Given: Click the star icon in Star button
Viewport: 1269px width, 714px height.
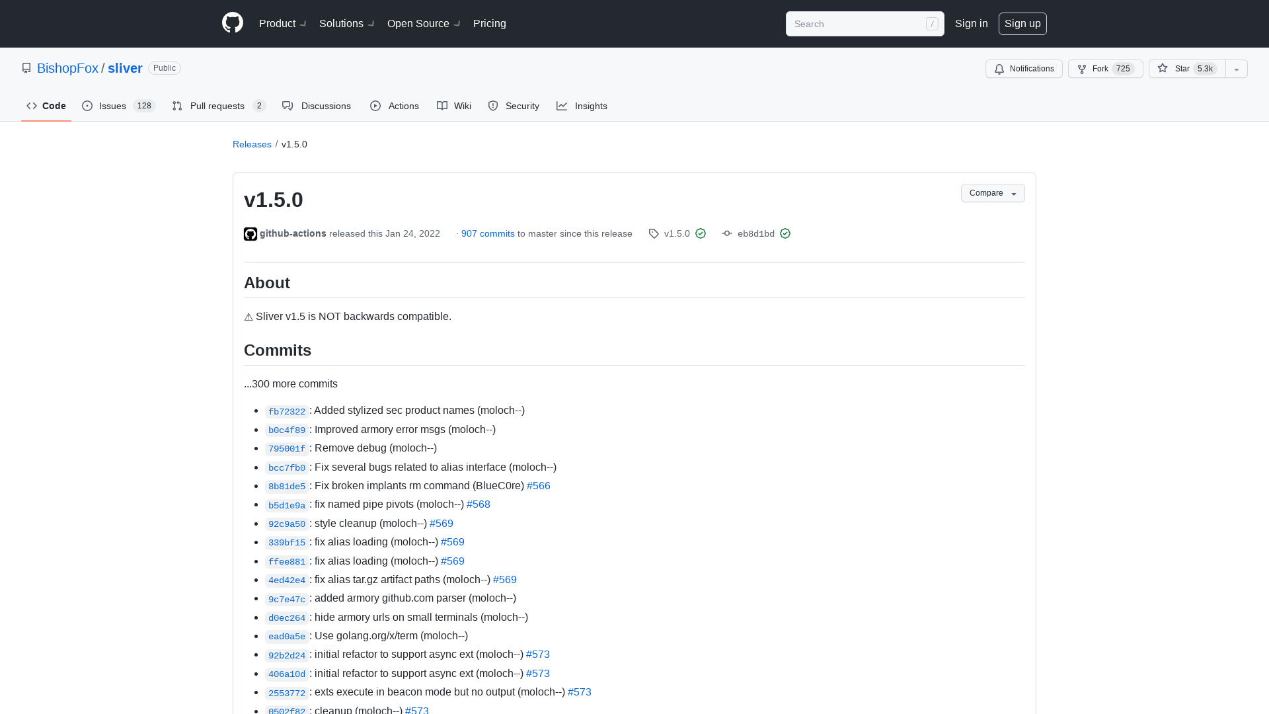Looking at the screenshot, I should click(x=1163, y=68).
